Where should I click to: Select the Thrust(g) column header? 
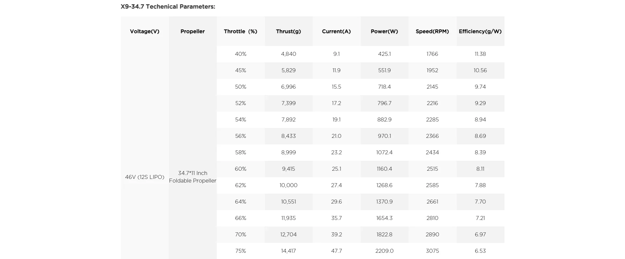point(288,32)
